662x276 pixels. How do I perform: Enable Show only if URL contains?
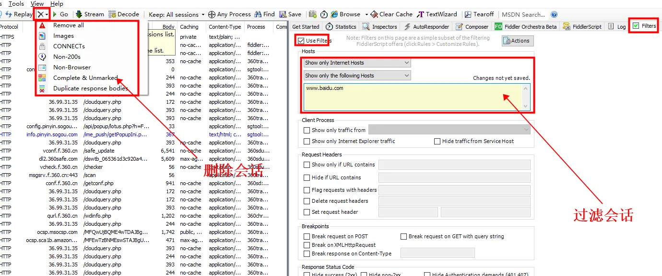(307, 165)
